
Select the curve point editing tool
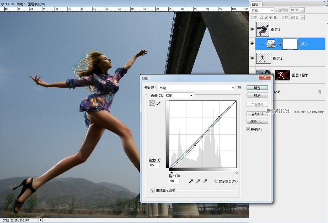tap(152, 103)
